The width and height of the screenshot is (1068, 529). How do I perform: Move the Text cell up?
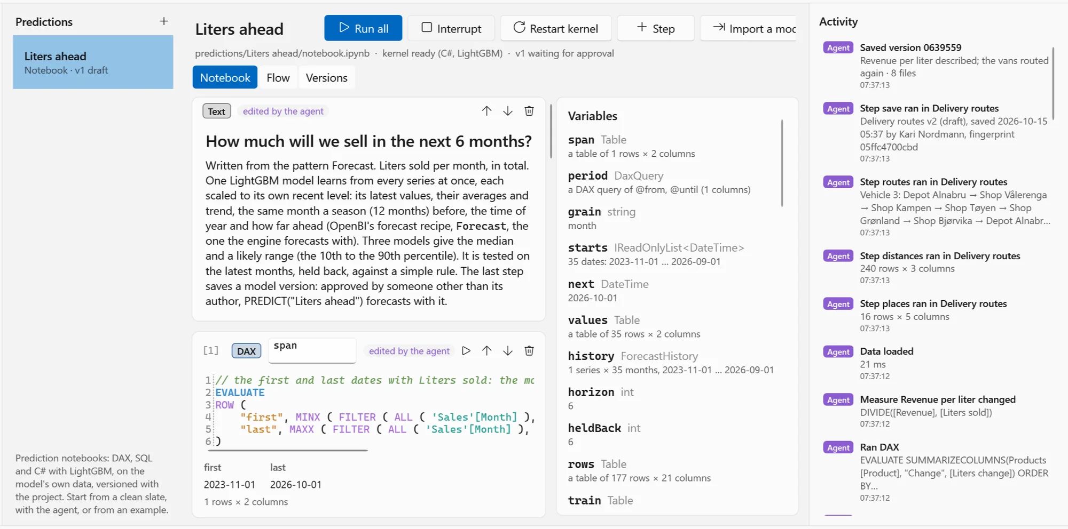pyautogui.click(x=486, y=111)
